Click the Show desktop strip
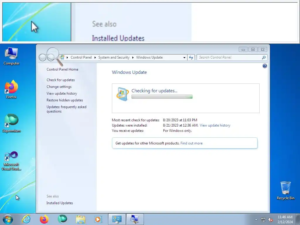Image resolution: width=300 pixels, height=225 pixels. [298, 219]
